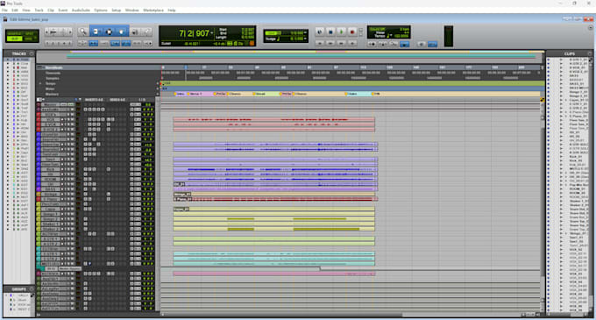Open the AudioSuite menu
Image resolution: width=596 pixels, height=320 pixels.
[81, 11]
